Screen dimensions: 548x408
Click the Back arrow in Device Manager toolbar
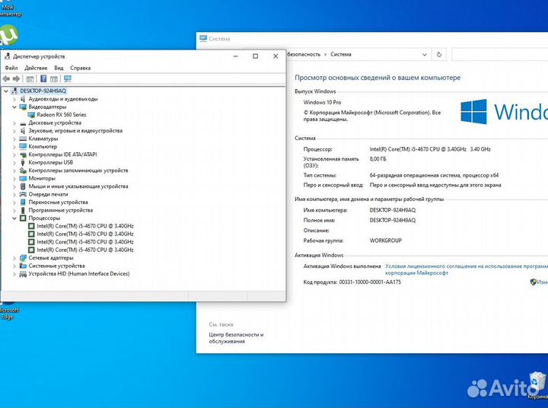(x=6, y=79)
